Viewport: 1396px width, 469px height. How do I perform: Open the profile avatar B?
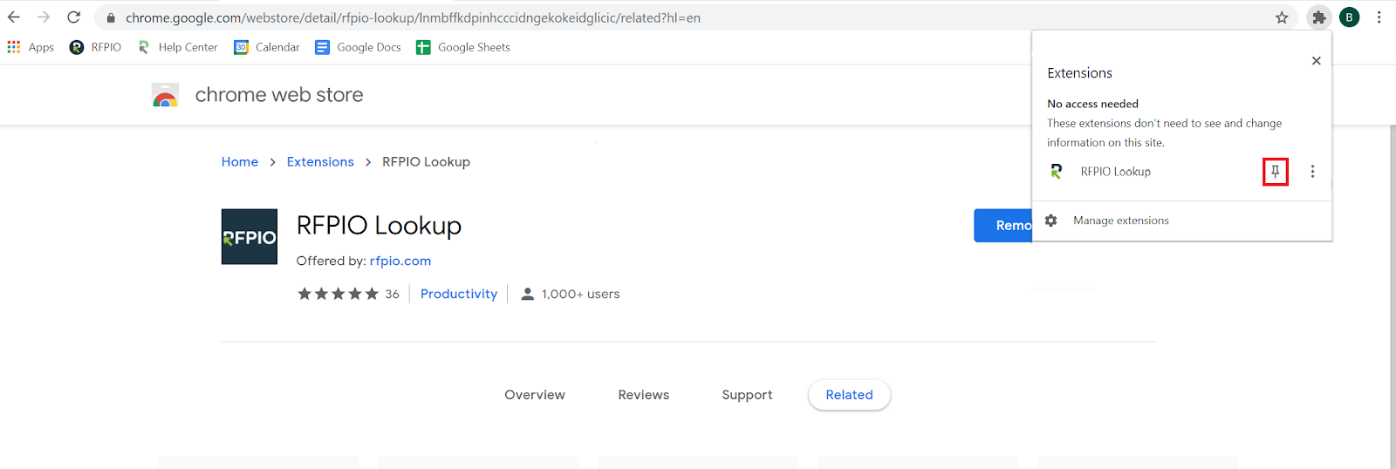coord(1350,17)
